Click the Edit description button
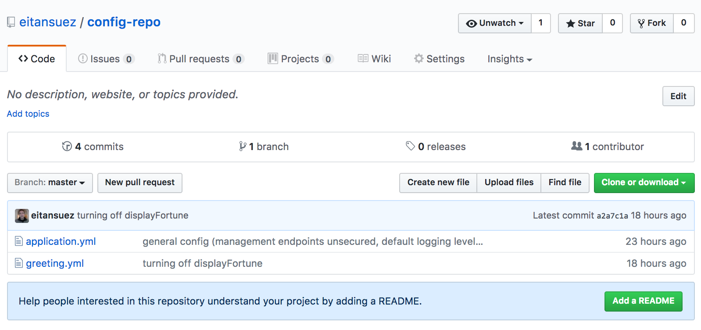The image size is (701, 330). click(x=678, y=96)
